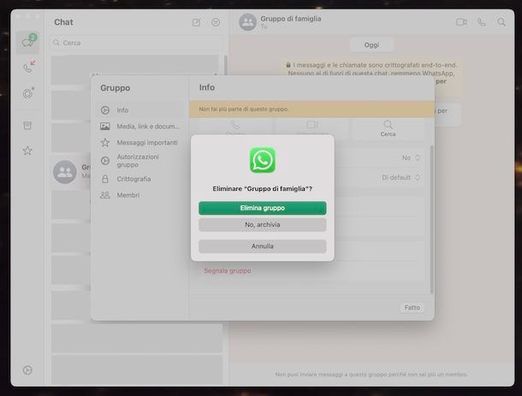Viewport: 522px width, 396px height.
Task: Choose No, archivia option
Action: pos(263,225)
